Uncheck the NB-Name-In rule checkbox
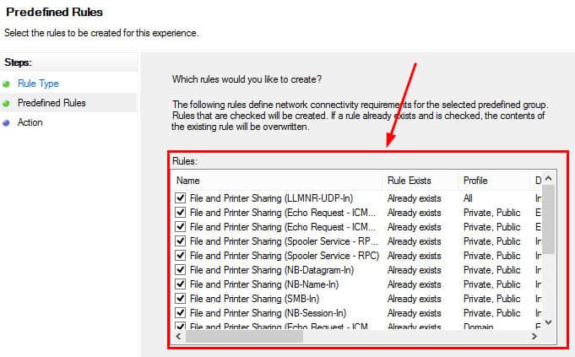This screenshot has width=575, height=357. click(x=181, y=284)
